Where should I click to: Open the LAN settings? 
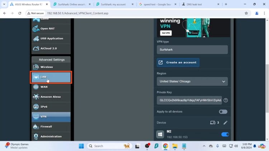(x=51, y=77)
